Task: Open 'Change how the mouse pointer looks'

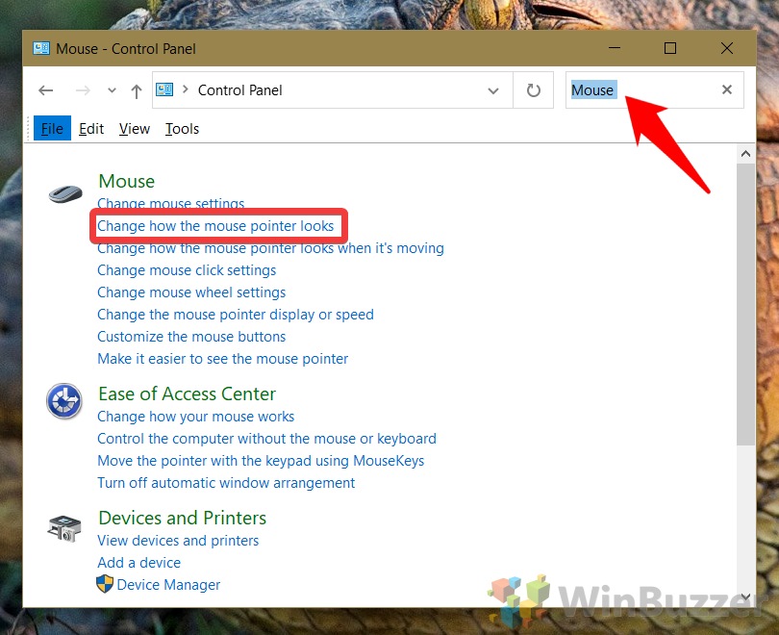Action: point(218,225)
